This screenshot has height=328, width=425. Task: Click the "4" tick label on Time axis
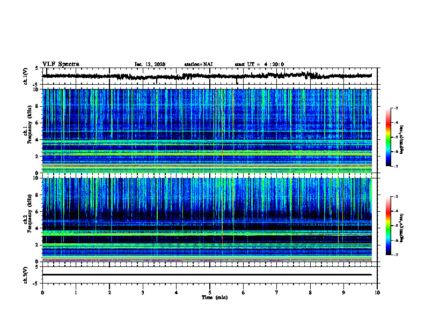click(x=177, y=293)
